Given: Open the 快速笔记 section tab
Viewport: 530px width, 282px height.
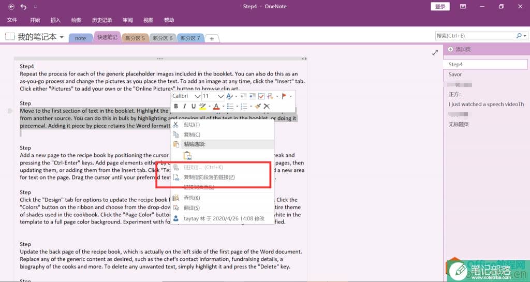Looking at the screenshot, I should point(107,37).
